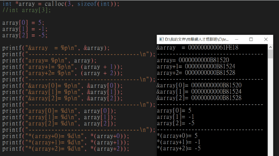Image resolution: width=279 pixels, height=156 pixels.
Task: Click the &array address output in console
Action: [198, 48]
